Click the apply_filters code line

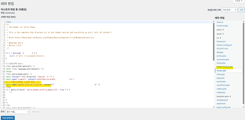(38, 90)
